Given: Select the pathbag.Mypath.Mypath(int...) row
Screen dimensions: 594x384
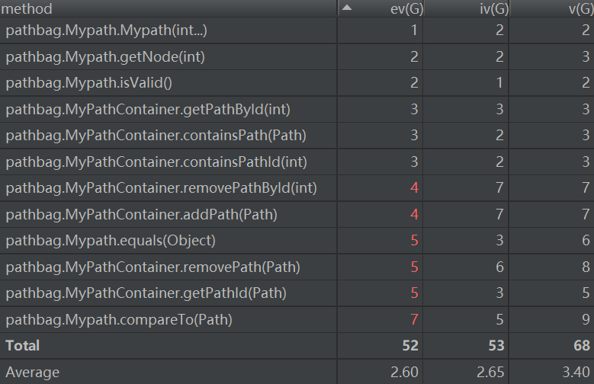Looking at the screenshot, I should tap(106, 30).
